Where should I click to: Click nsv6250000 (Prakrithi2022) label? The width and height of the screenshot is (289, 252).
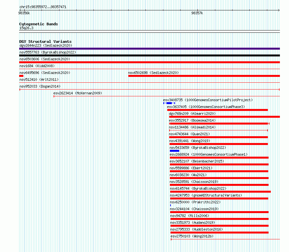point(195,202)
